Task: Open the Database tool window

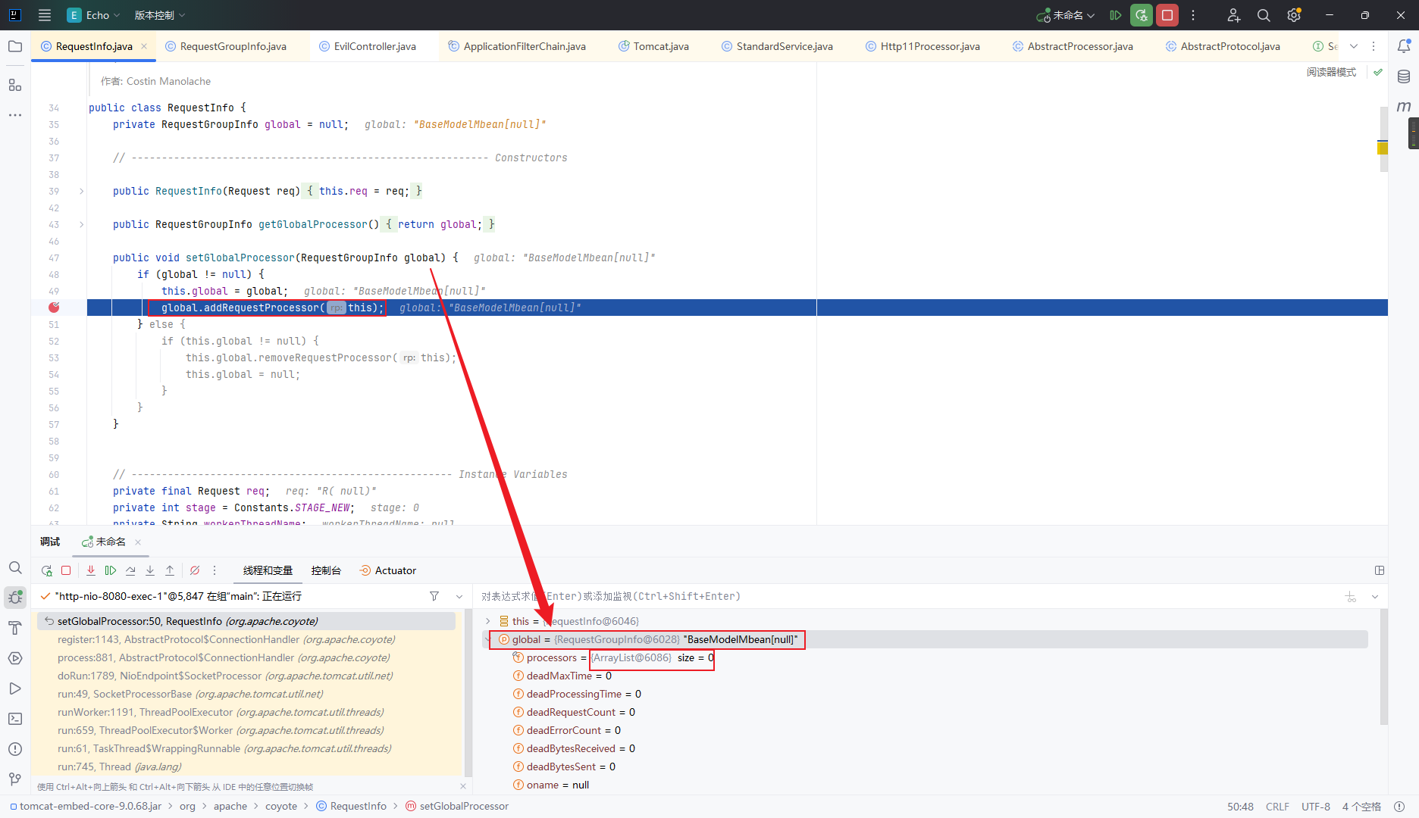Action: (x=1404, y=76)
